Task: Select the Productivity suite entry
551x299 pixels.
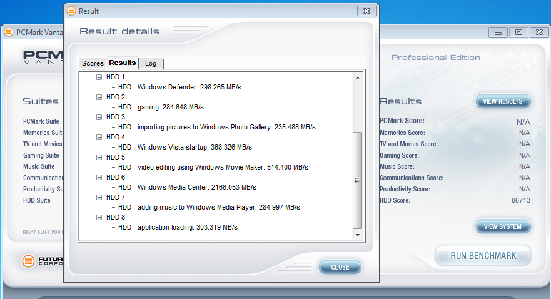Action: tap(43, 189)
